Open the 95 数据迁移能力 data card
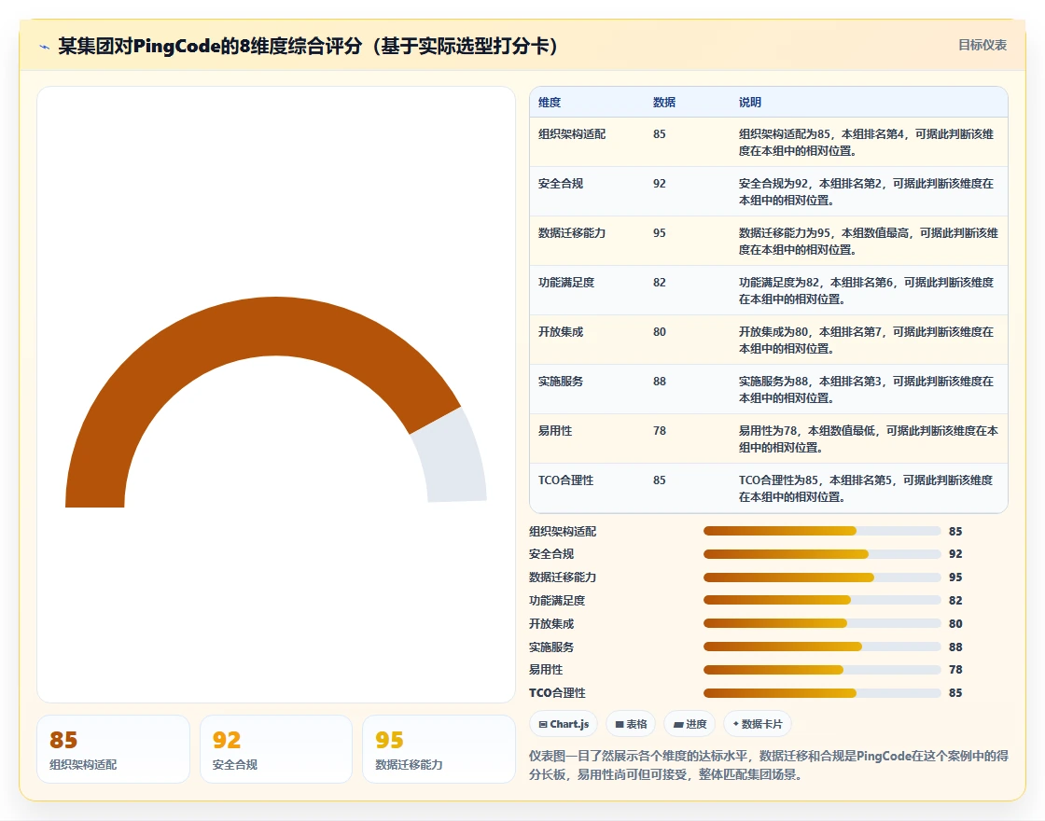 point(439,749)
